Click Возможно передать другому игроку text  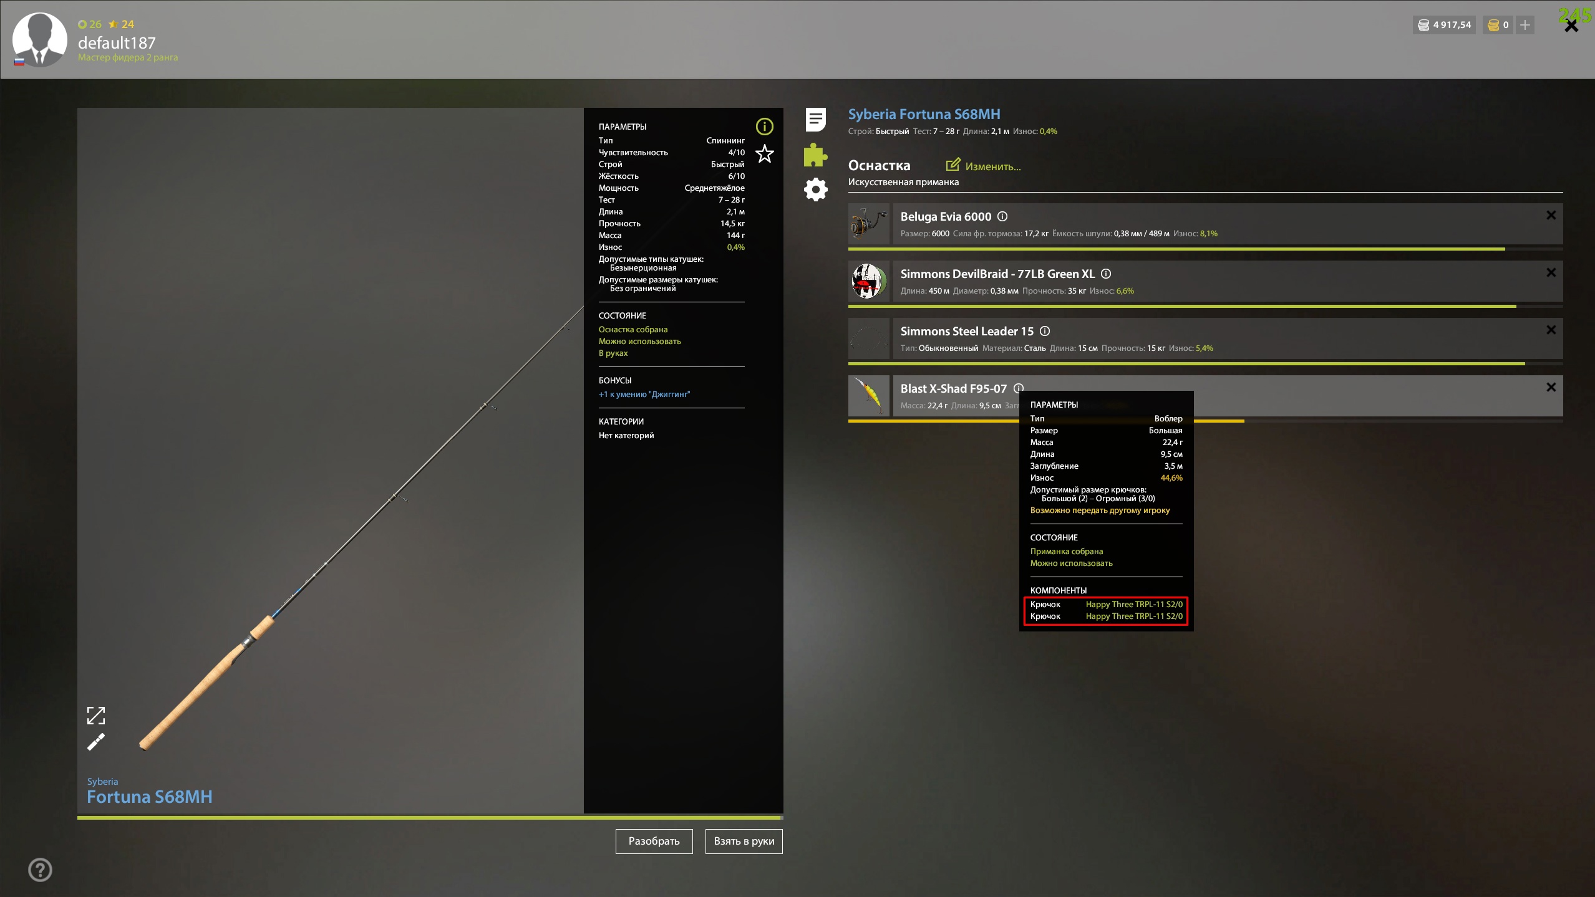[1100, 510]
